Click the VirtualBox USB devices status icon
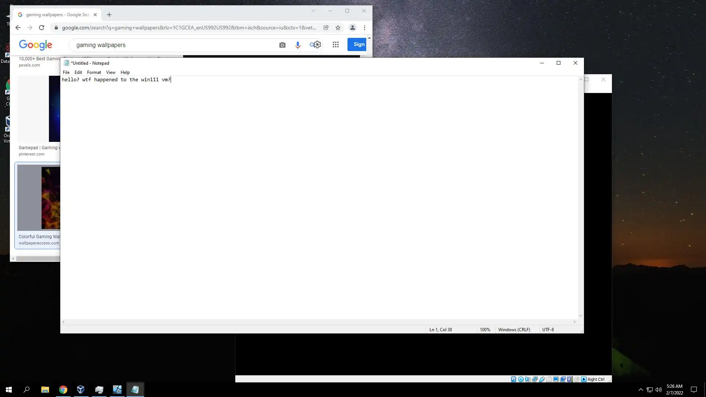706x397 pixels. [542, 379]
